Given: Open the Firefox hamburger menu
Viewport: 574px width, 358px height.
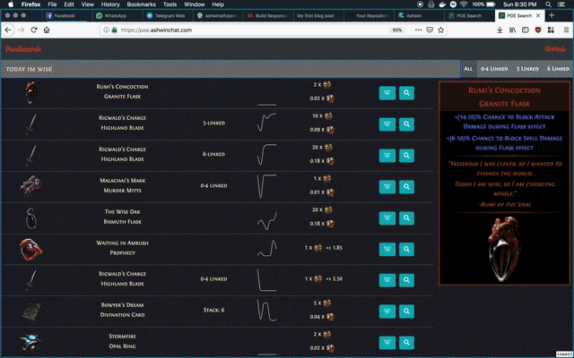Looking at the screenshot, I should coord(566,30).
